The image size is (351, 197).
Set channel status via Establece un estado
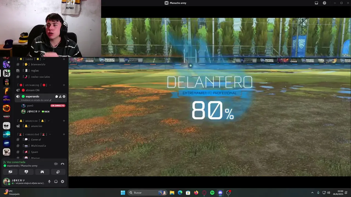tap(36, 100)
